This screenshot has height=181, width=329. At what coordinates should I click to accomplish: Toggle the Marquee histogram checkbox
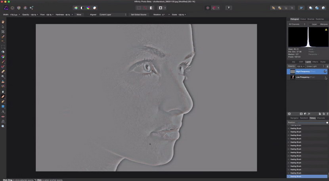point(319,24)
